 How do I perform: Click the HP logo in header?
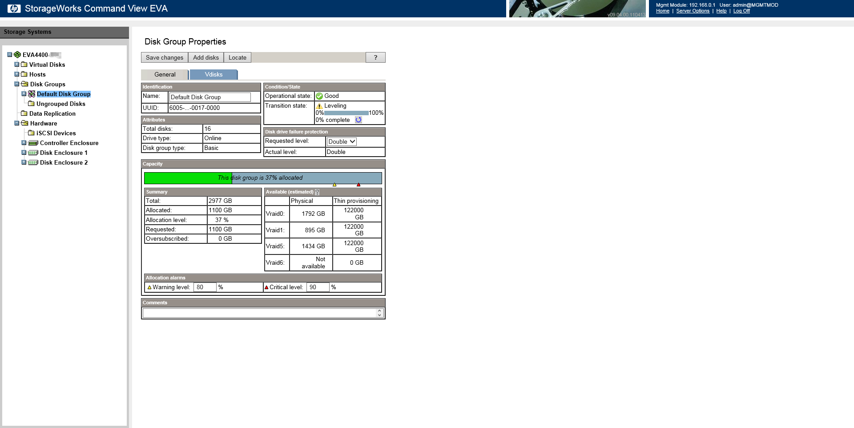pyautogui.click(x=14, y=8)
